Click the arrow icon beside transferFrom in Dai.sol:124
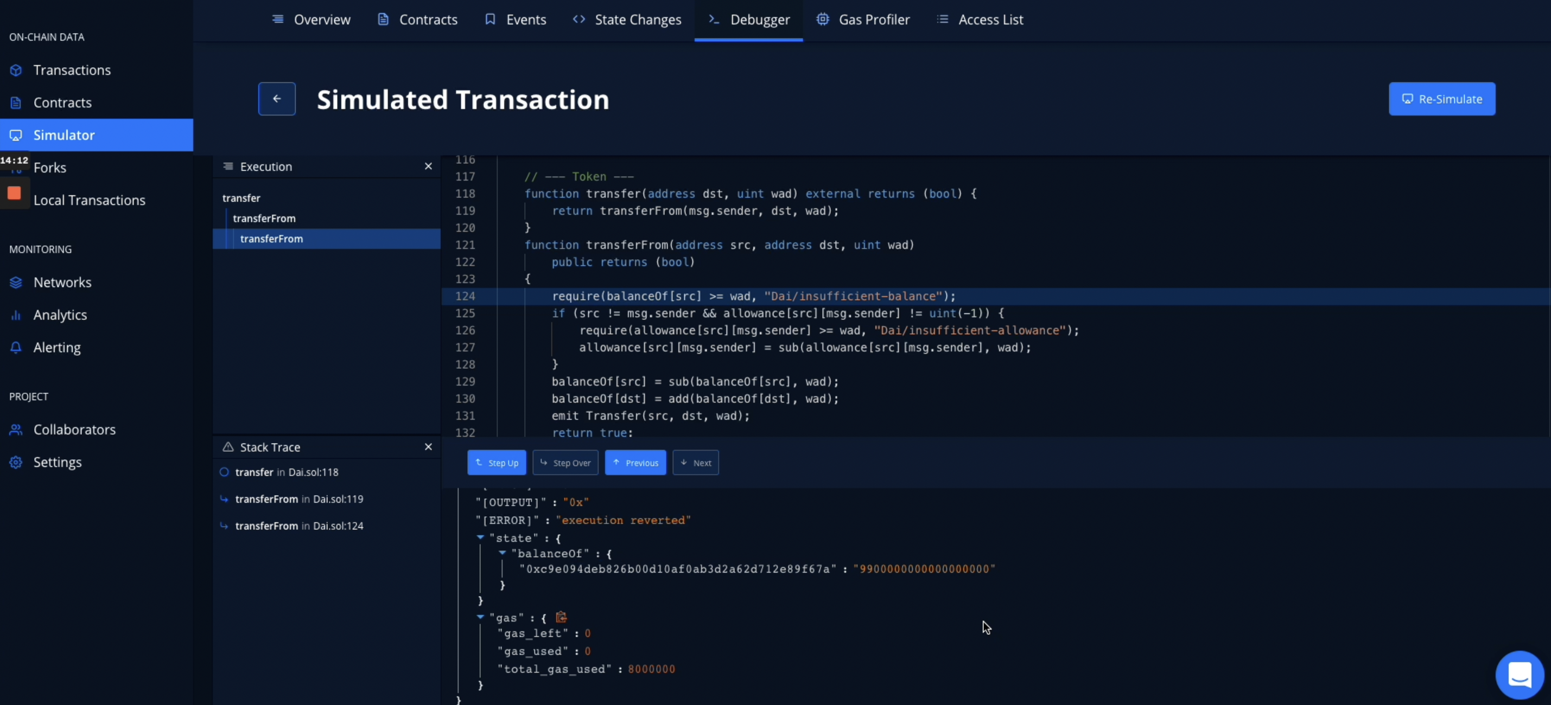The image size is (1551, 705). 224,525
